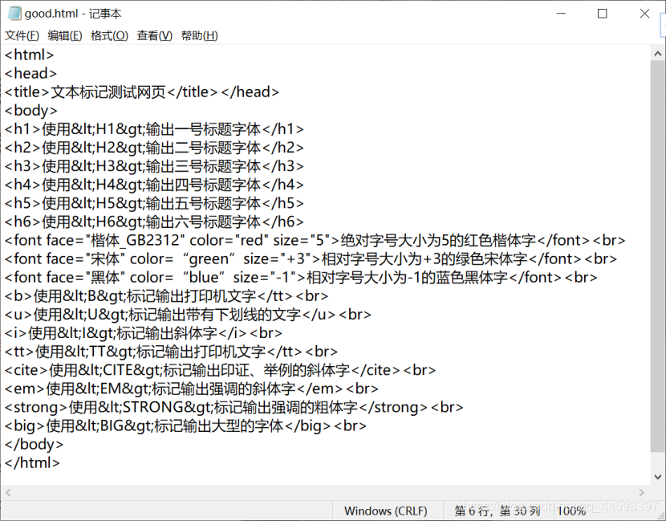Click the h4 line 输出四号标题字体
The width and height of the screenshot is (666, 521).
[x=154, y=185]
